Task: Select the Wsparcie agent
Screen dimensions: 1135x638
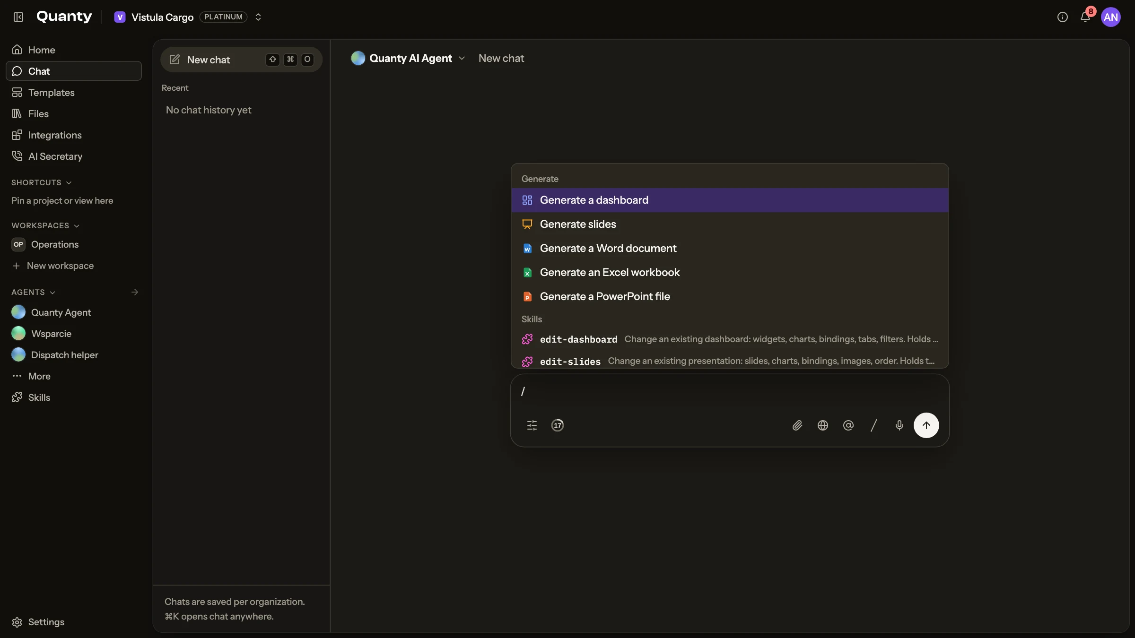Action: (74, 333)
